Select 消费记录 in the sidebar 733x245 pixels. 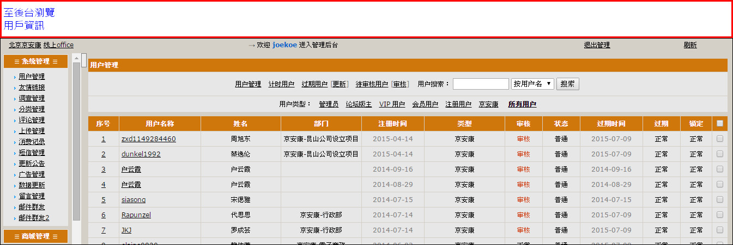pyautogui.click(x=32, y=142)
